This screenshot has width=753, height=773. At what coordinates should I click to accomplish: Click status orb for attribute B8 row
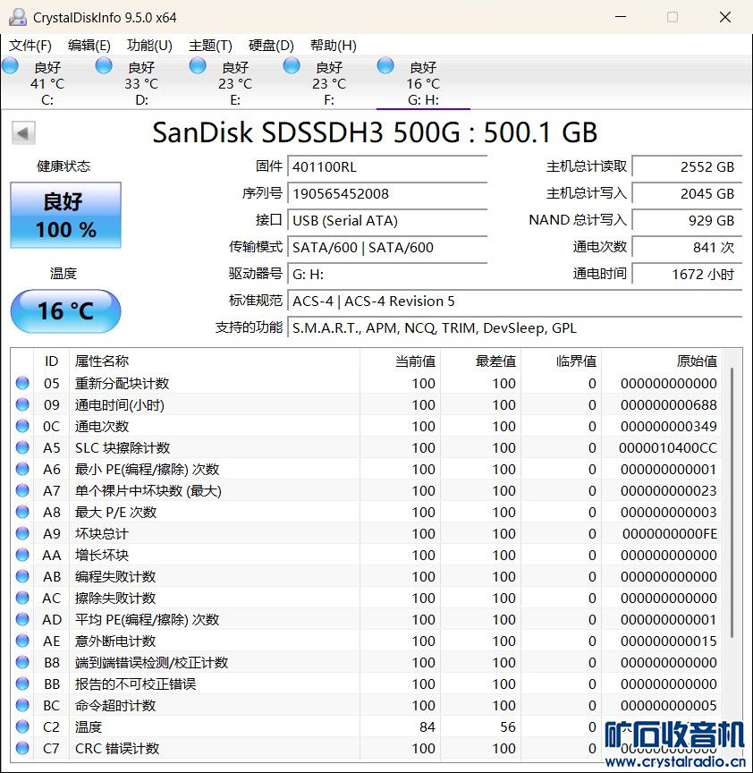22,662
